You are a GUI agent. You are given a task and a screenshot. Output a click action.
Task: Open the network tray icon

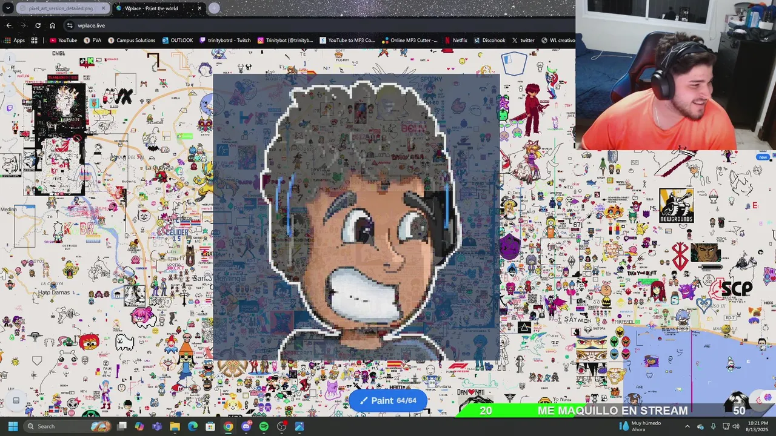(x=726, y=426)
